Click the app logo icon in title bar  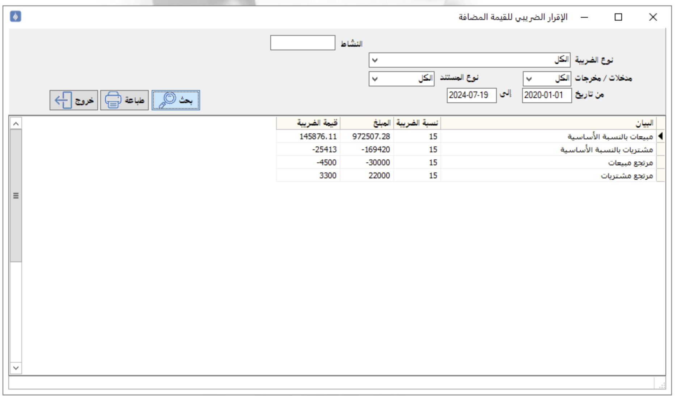click(15, 17)
